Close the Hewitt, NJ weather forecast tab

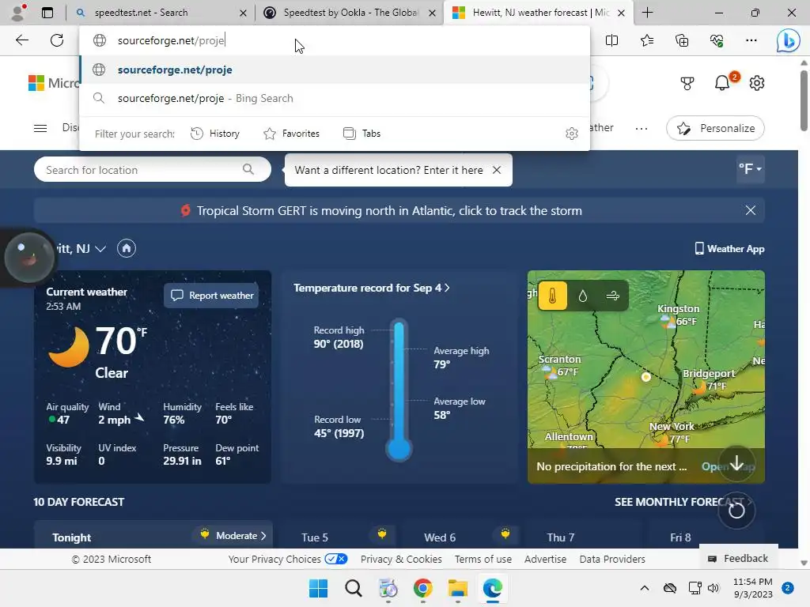point(622,13)
